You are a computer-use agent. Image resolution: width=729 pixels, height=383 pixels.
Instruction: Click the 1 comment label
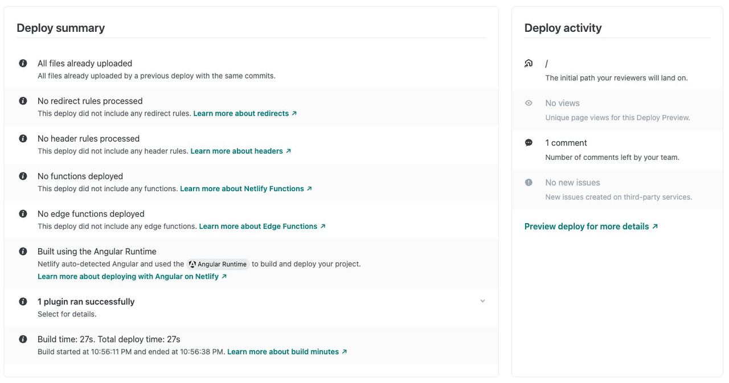(x=566, y=143)
